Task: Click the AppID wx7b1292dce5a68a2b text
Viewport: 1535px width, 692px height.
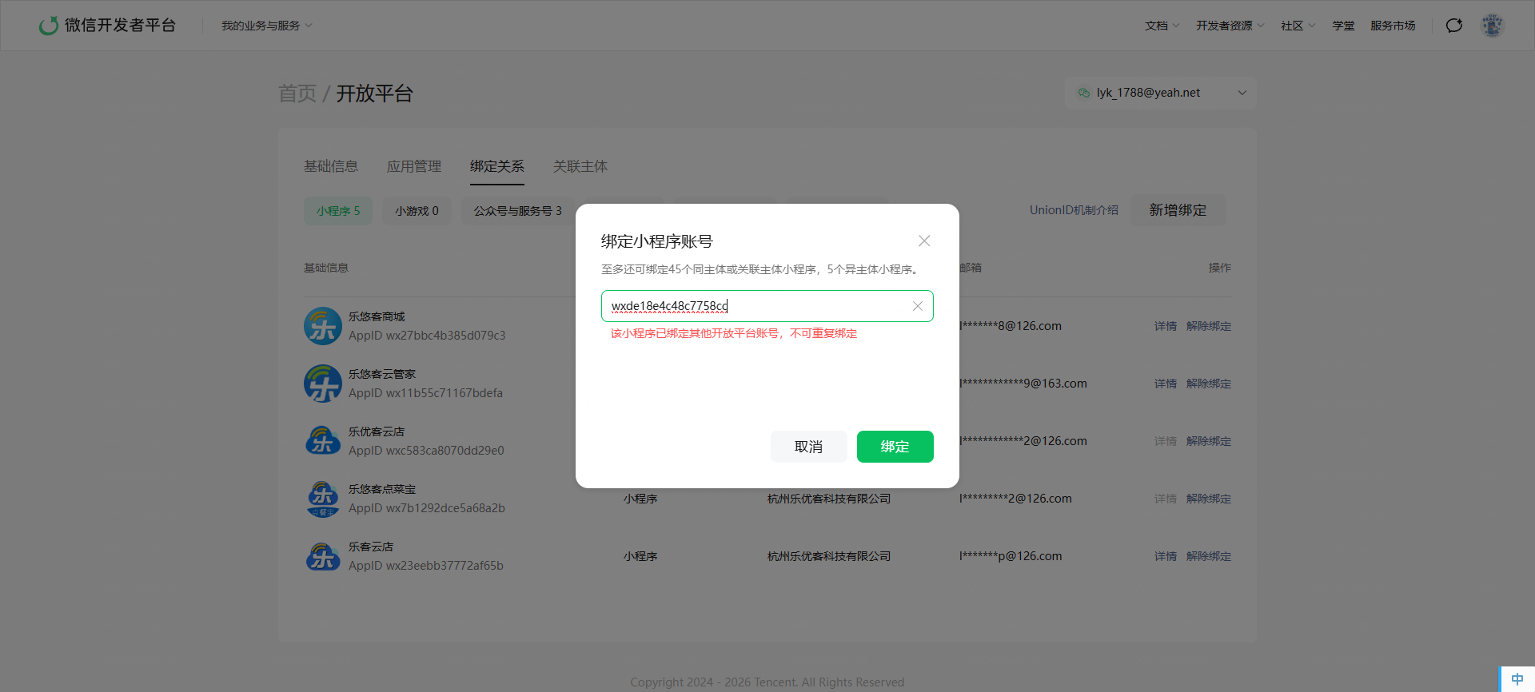Action: click(427, 508)
